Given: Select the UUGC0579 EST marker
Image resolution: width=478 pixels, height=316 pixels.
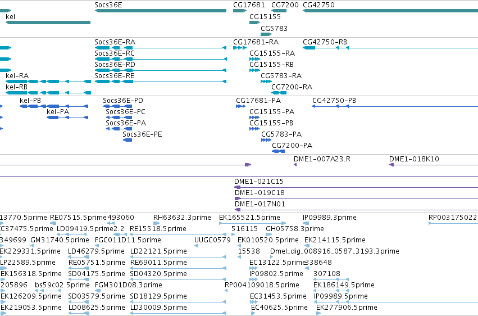Looking at the screenshot, I should pos(197,246).
